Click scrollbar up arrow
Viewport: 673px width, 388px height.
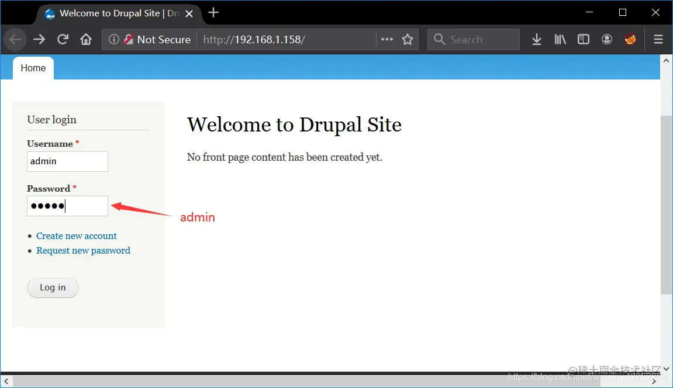(x=666, y=60)
